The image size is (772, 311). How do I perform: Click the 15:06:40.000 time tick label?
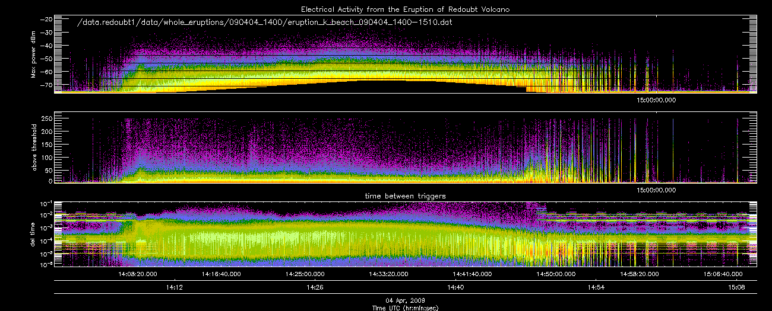pos(723,274)
